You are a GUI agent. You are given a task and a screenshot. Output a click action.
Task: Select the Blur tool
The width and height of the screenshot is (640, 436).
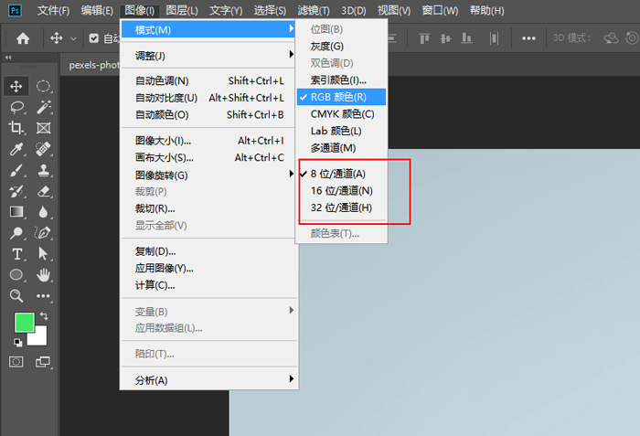click(43, 212)
